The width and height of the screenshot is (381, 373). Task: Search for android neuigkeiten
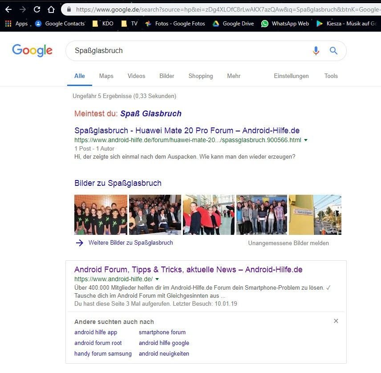click(x=164, y=354)
